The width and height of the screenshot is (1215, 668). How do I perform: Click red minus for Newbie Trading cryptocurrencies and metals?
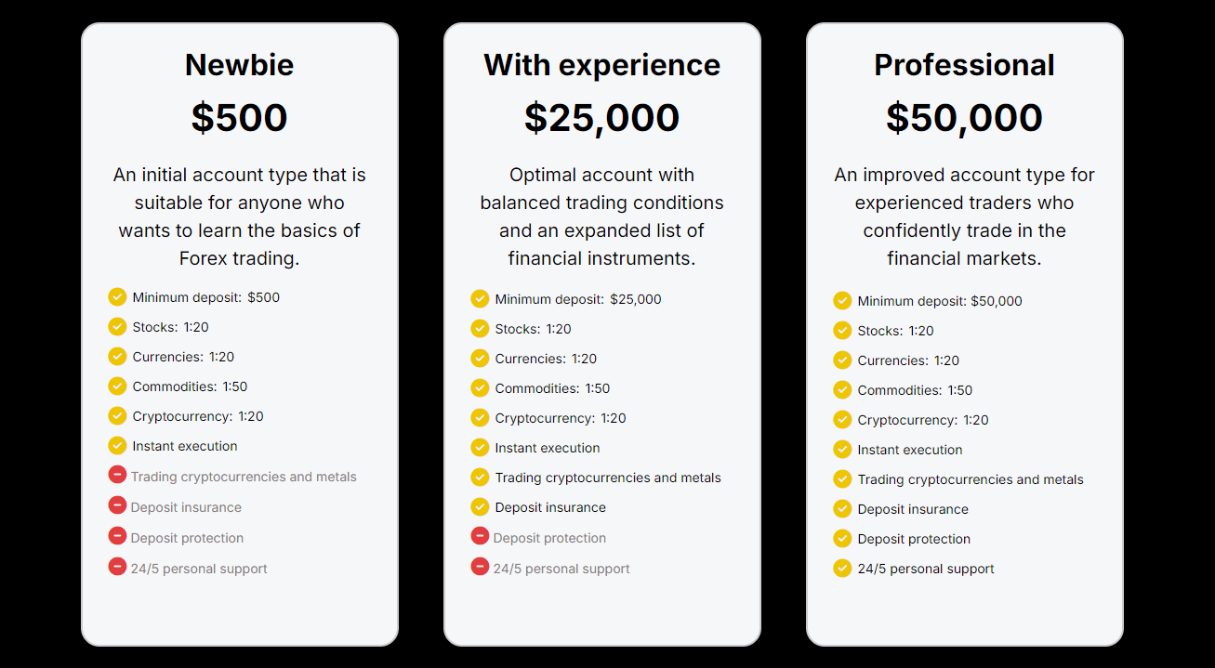(117, 475)
